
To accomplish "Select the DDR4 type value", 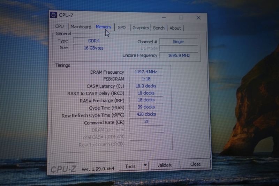I will (x=94, y=41).
